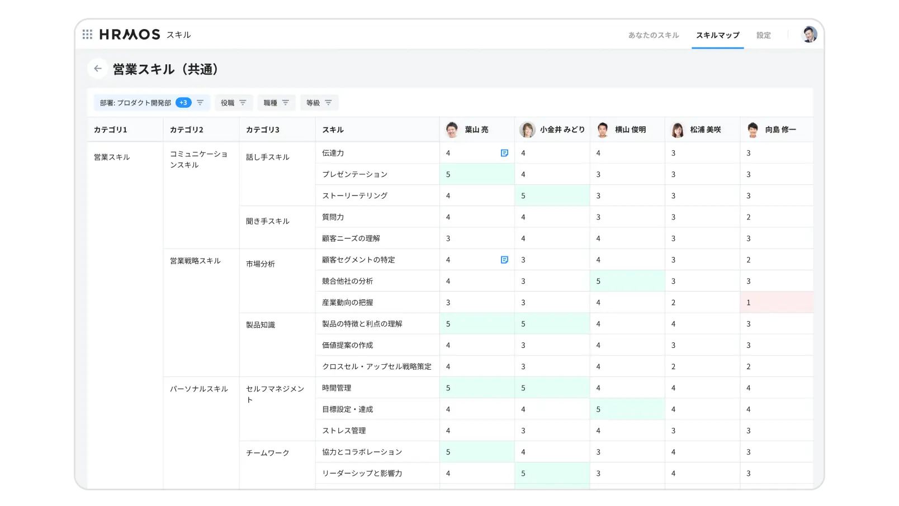Viewport: 899px width, 506px height.
Task: Switch to the あなたのスキル tab
Action: point(653,35)
